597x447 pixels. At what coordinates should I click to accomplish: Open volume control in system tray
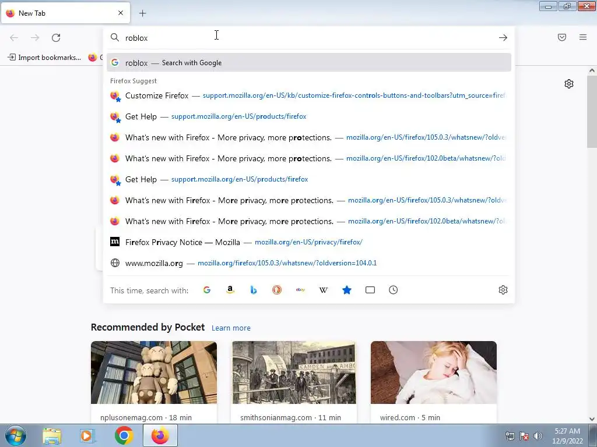click(x=538, y=436)
